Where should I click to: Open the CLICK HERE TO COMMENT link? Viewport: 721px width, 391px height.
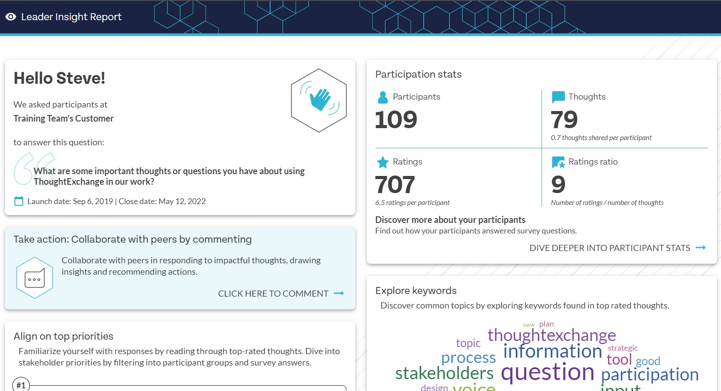click(273, 294)
